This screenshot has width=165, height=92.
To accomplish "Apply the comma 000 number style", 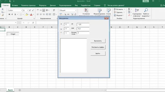I will tap(68, 14).
